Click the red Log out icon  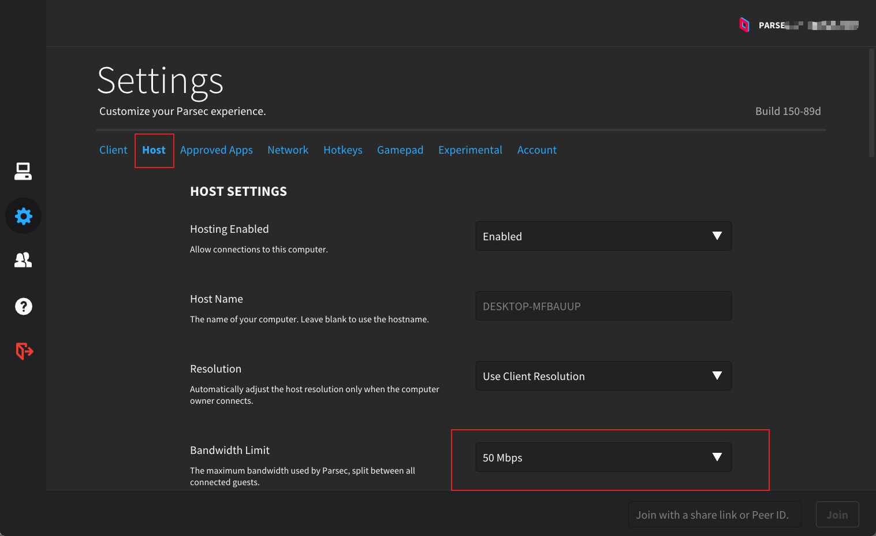[x=24, y=351]
